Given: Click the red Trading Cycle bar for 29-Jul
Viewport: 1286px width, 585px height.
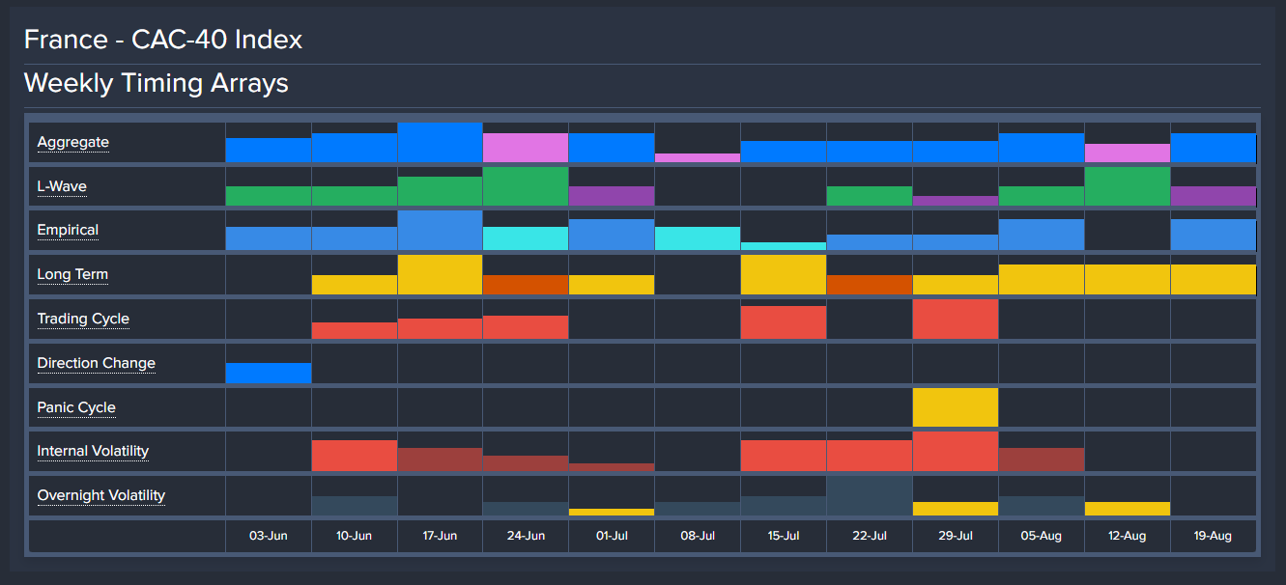Looking at the screenshot, I should [956, 319].
